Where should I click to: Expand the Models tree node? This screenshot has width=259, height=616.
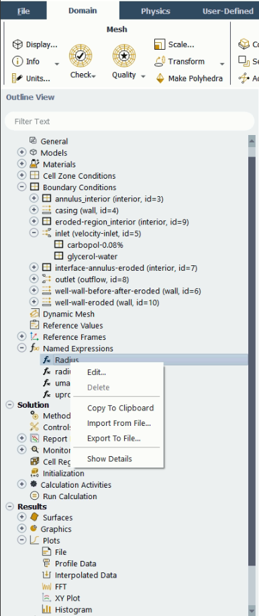pyautogui.click(x=22, y=152)
